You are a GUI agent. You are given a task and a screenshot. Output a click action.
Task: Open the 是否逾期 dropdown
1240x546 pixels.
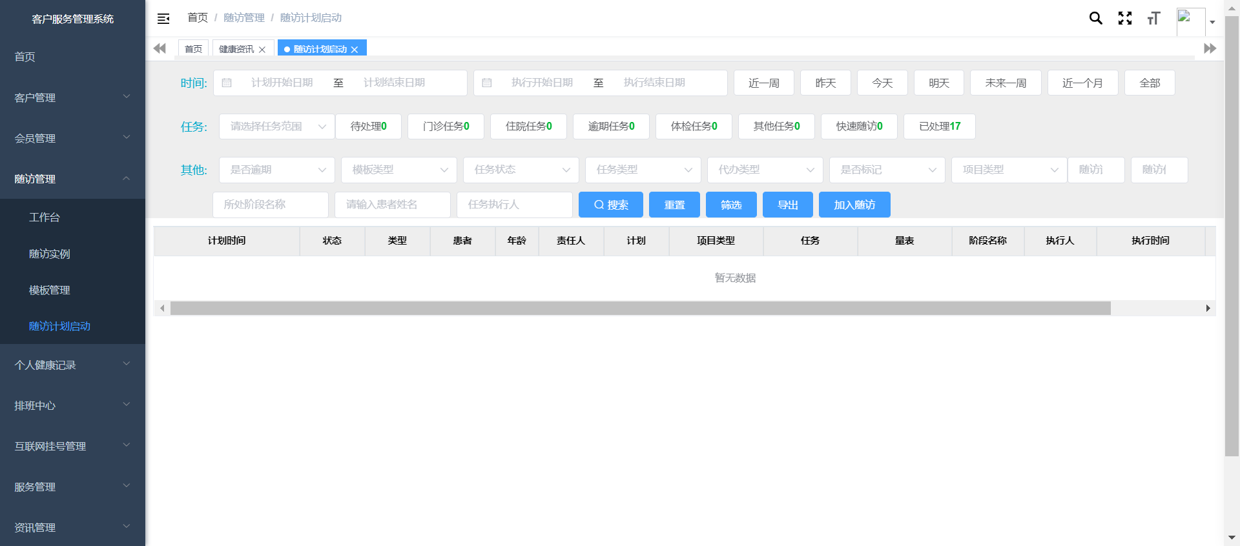(277, 170)
